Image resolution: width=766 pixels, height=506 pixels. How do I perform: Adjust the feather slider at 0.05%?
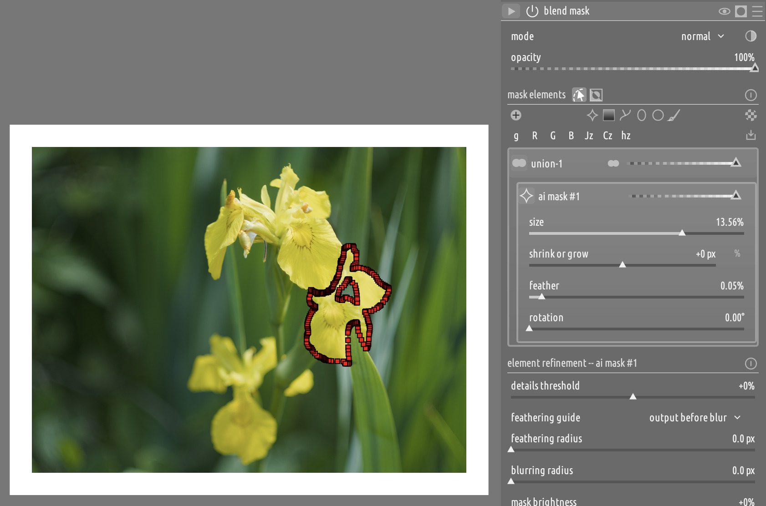pos(637,297)
